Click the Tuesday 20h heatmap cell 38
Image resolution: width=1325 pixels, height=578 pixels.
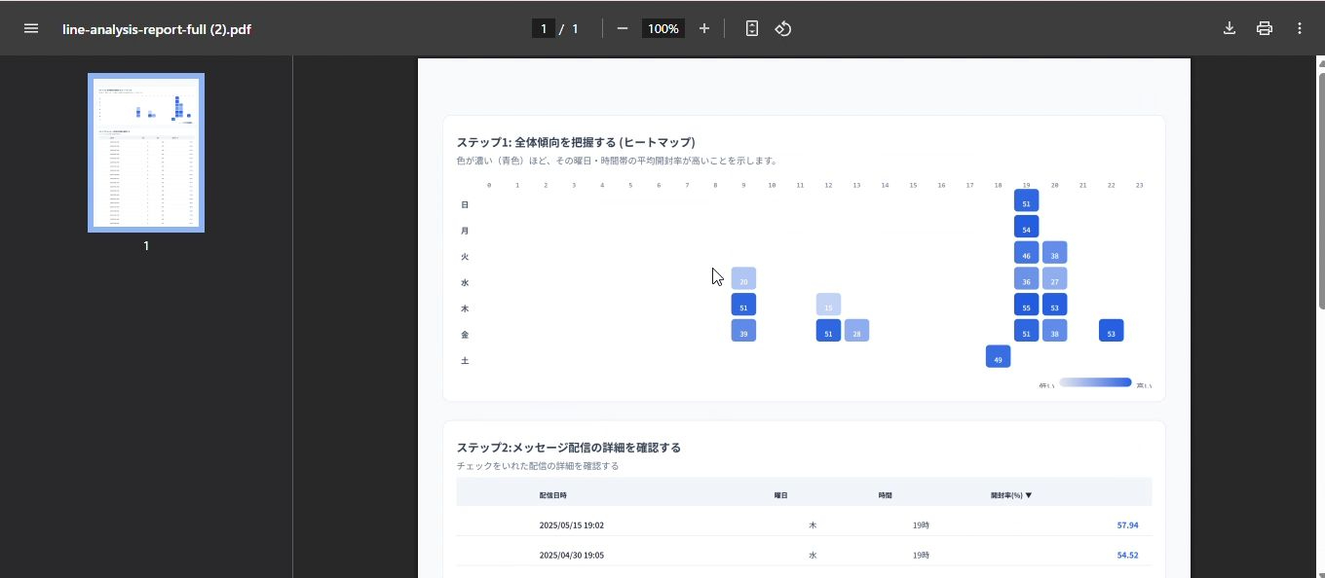[1054, 252]
